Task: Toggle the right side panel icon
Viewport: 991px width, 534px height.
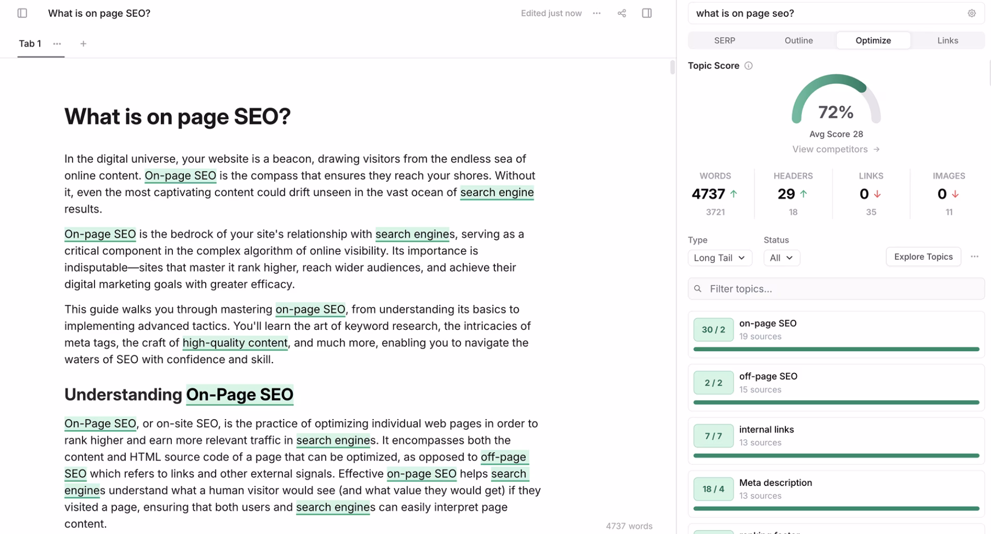Action: click(x=647, y=13)
